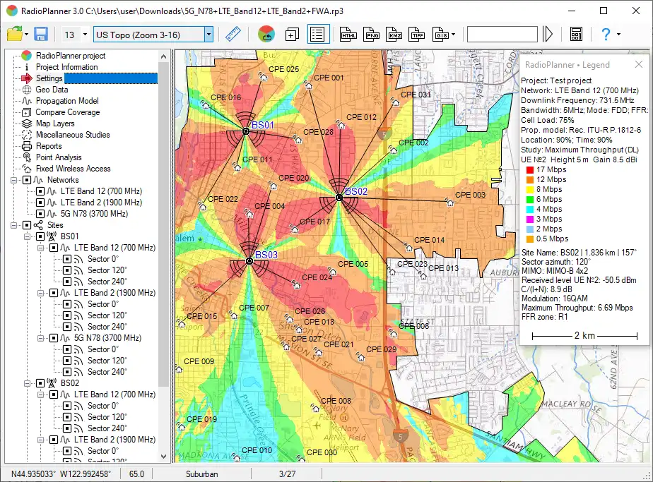Save the project with floppy disk icon
Viewport: 653px width, 482px height.
click(41, 34)
